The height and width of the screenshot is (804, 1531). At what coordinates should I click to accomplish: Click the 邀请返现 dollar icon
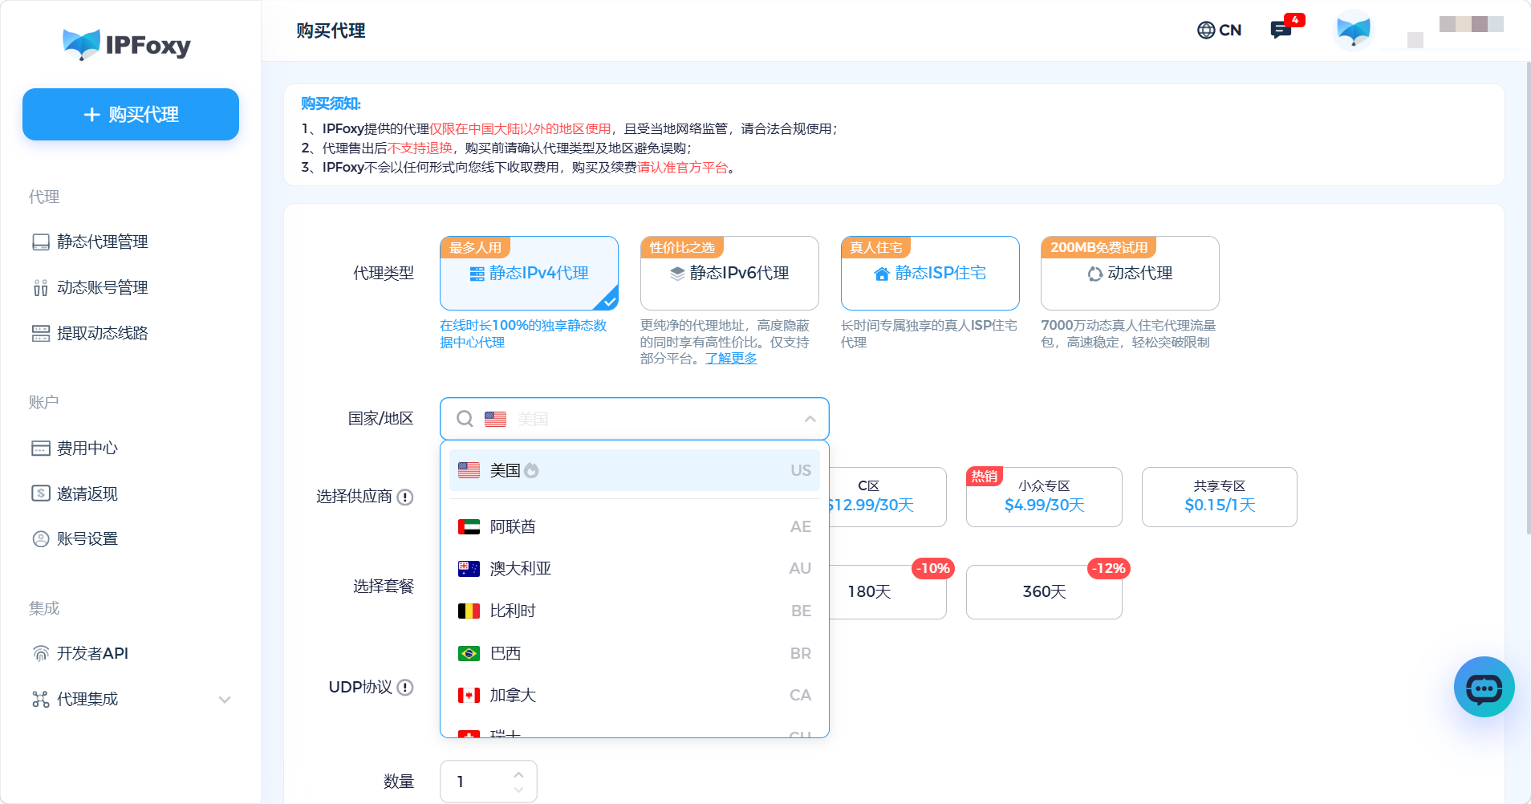41,493
